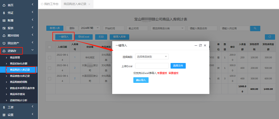The image size is (279, 119).
Task: Click the 首页 home icon in sidebar
Action: point(4,5)
